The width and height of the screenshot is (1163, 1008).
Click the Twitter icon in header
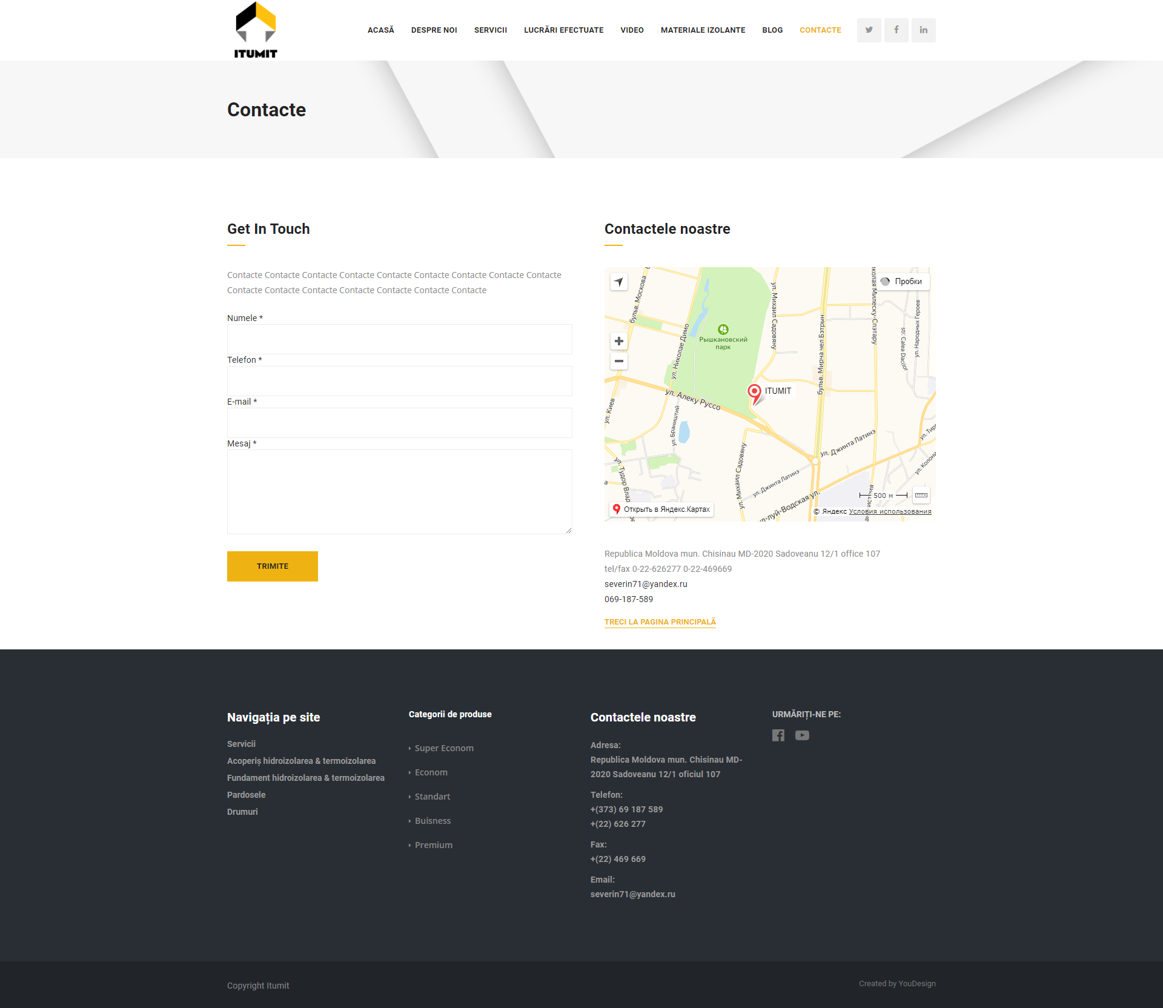coord(869,30)
